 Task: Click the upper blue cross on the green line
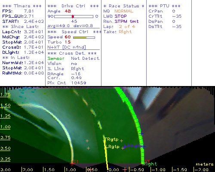point(141,133)
